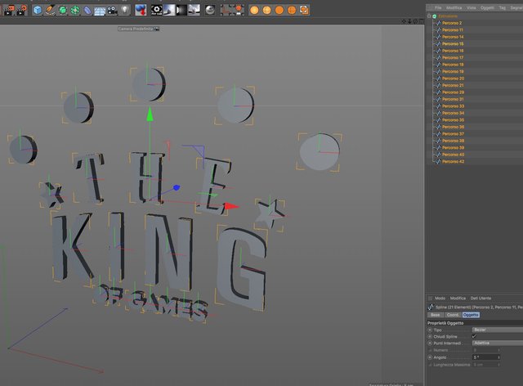Image resolution: width=523 pixels, height=386 pixels.
Task: Open the Render Settings clapperboard icon
Action: pos(22,10)
